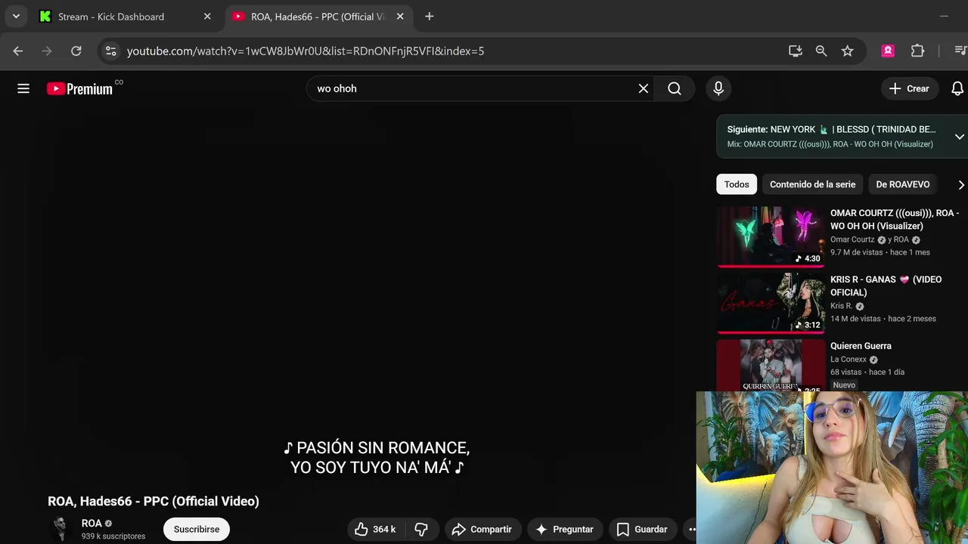
Task: Open YouTube notifications bell
Action: tap(957, 88)
